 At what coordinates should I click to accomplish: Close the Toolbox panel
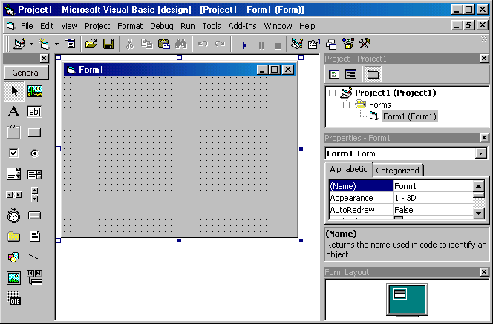tap(44, 59)
